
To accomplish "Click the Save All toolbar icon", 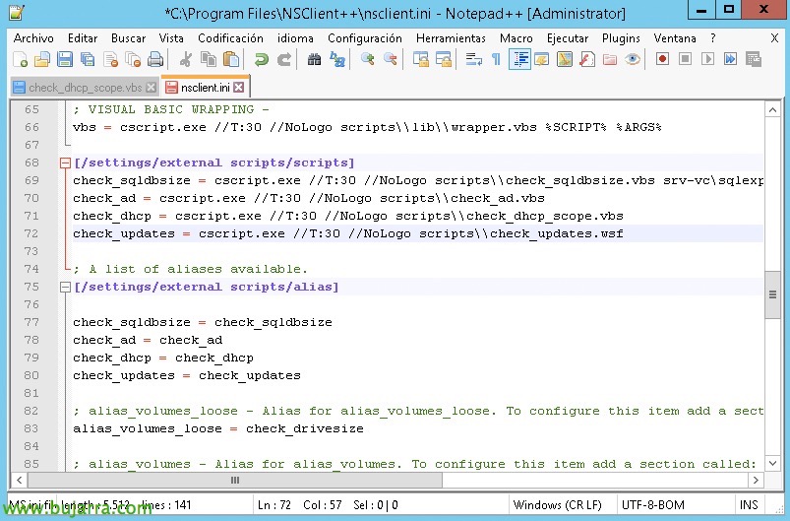I will pyautogui.click(x=88, y=59).
